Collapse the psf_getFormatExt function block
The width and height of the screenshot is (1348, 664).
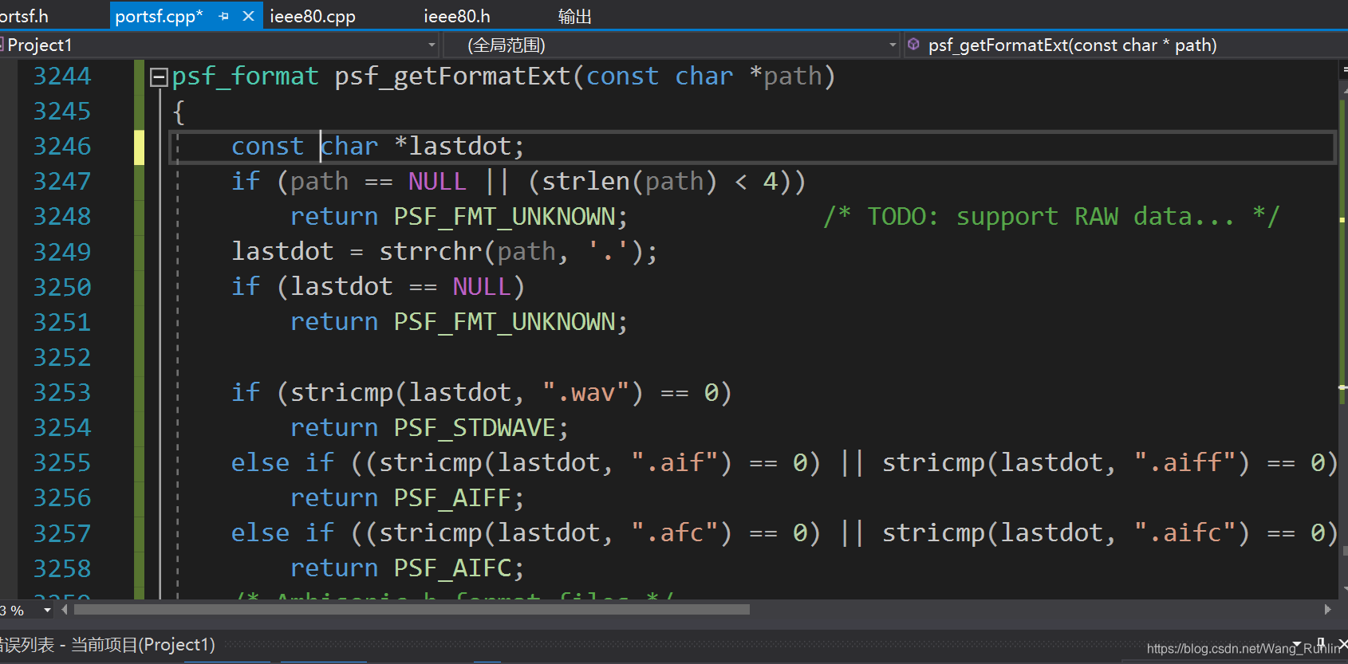pyautogui.click(x=159, y=77)
